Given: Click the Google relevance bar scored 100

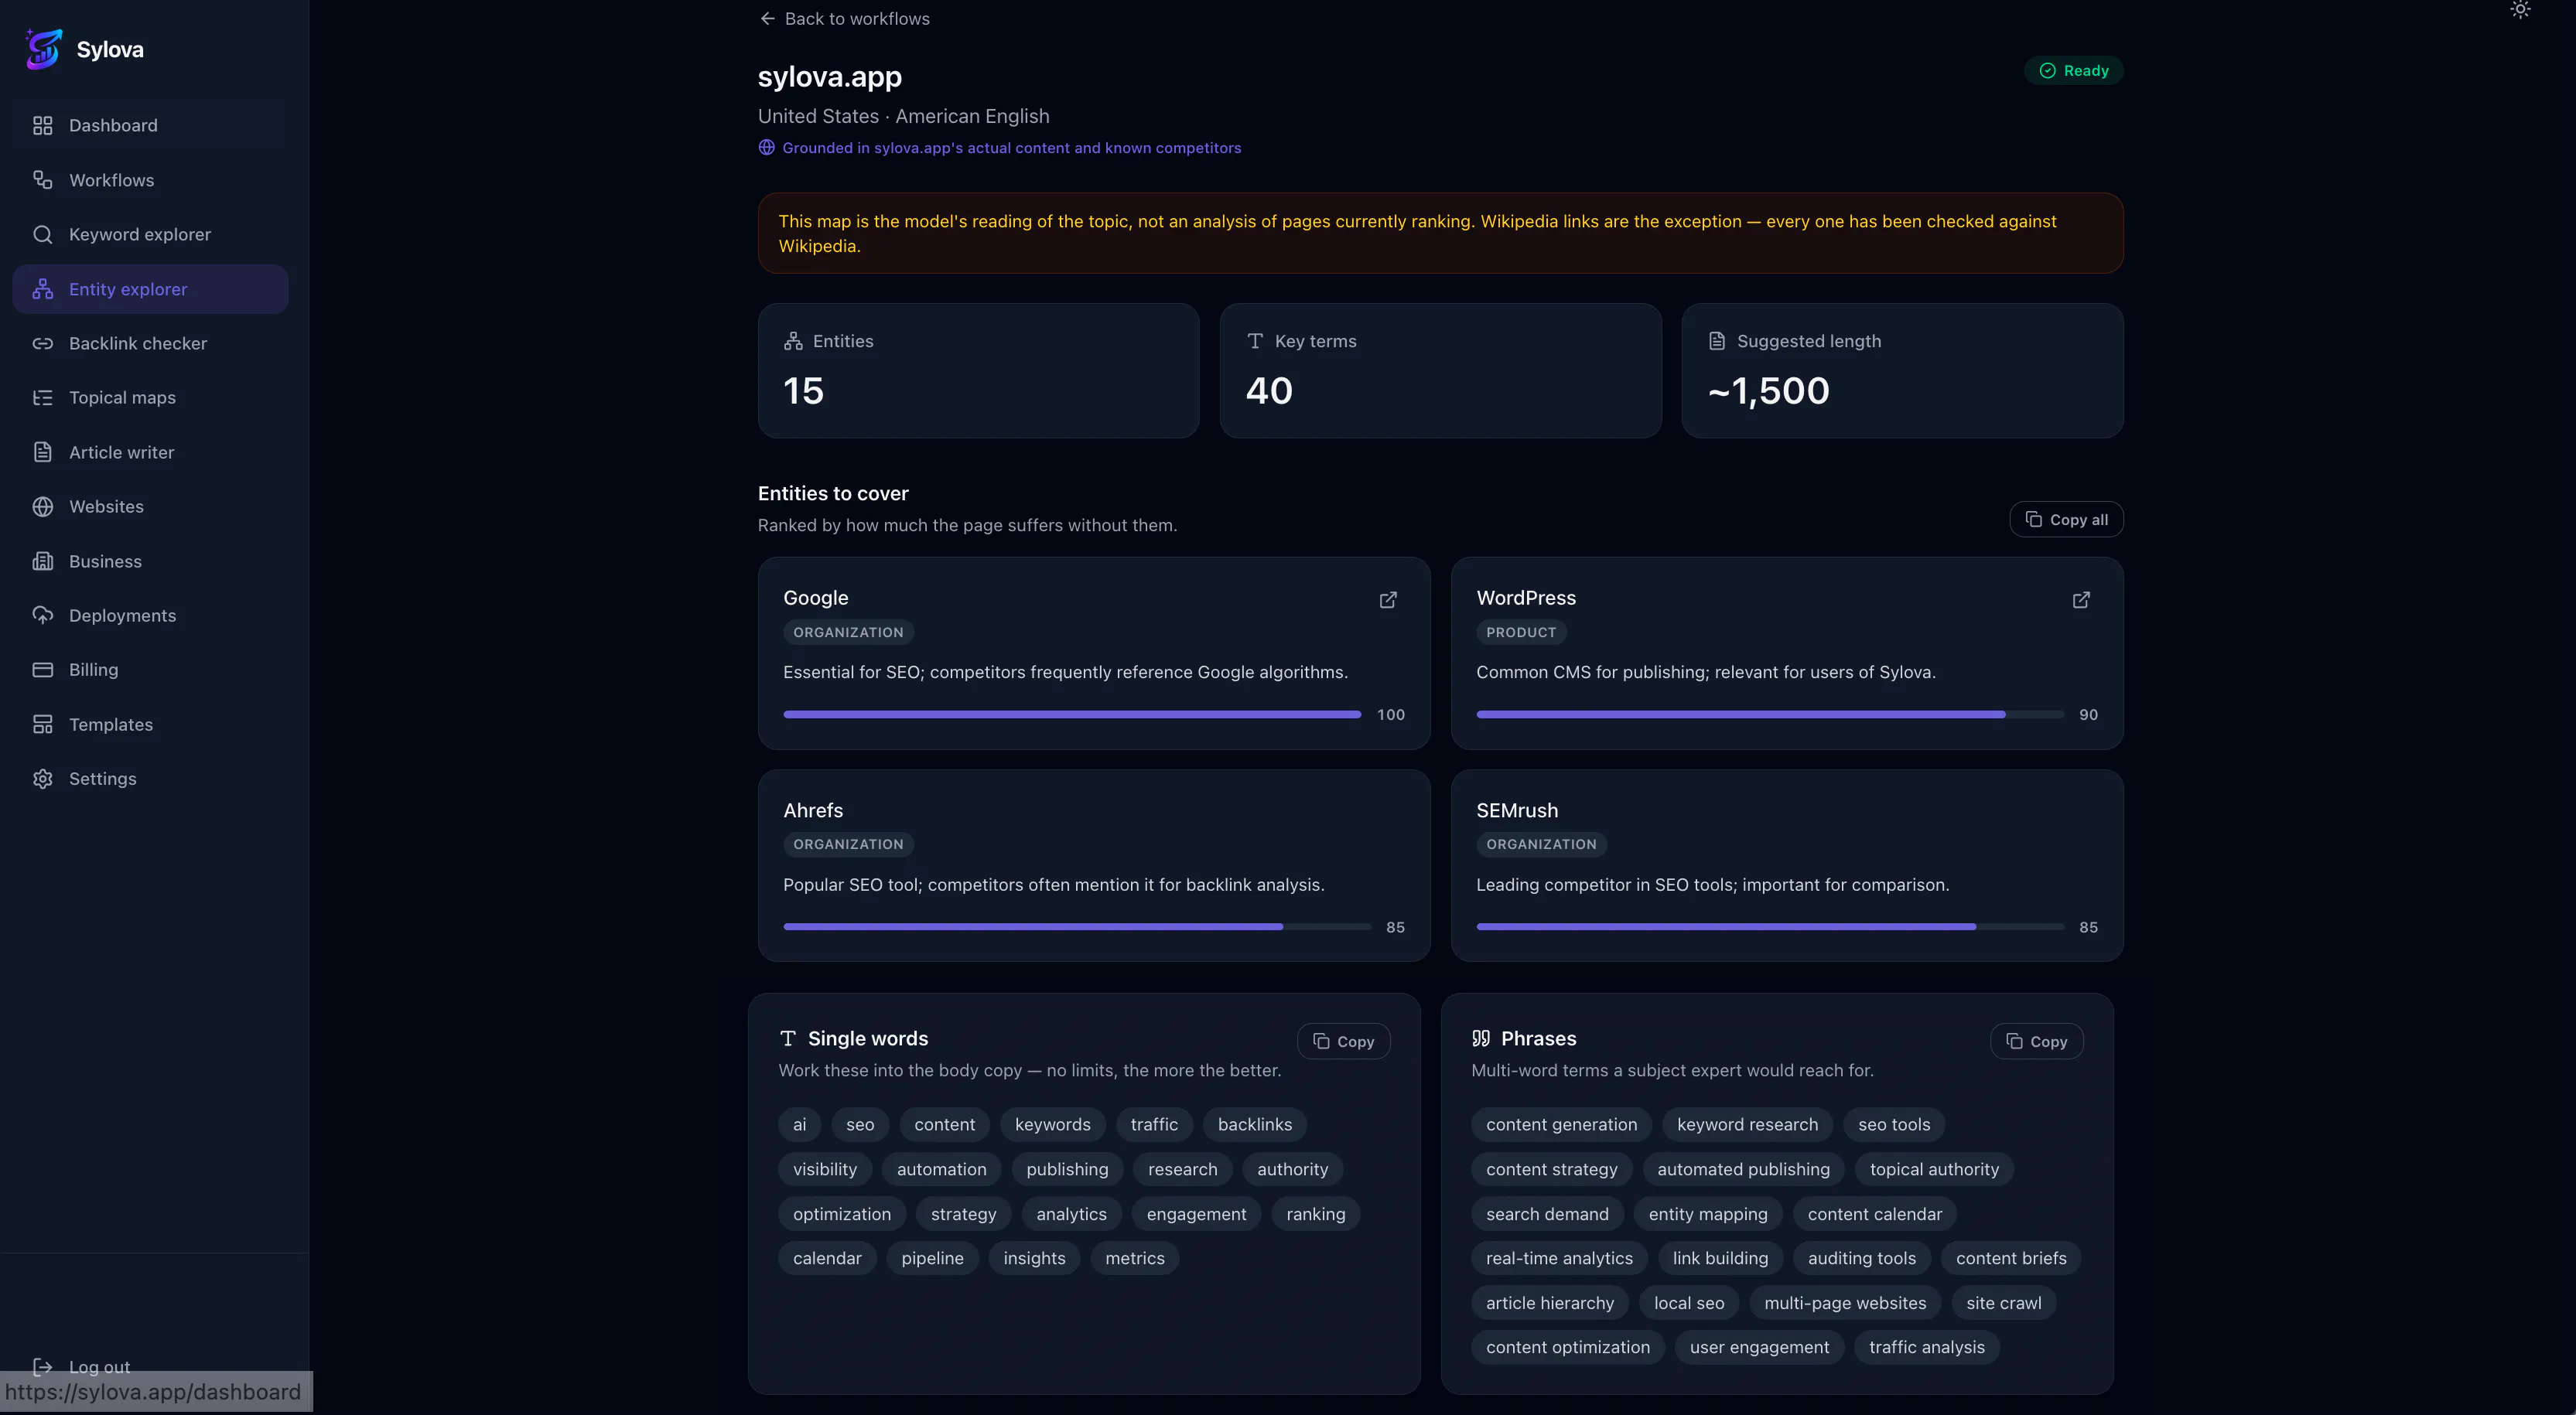Looking at the screenshot, I should [1072, 714].
